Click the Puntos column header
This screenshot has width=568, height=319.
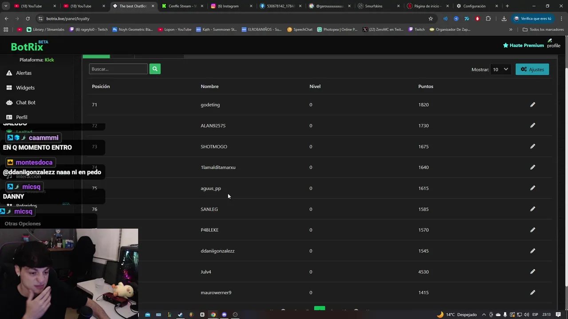(x=426, y=86)
